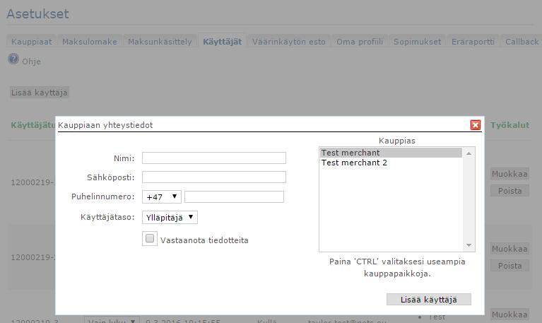Open the +47 country code dropdown
542x323 pixels.
[x=161, y=196]
